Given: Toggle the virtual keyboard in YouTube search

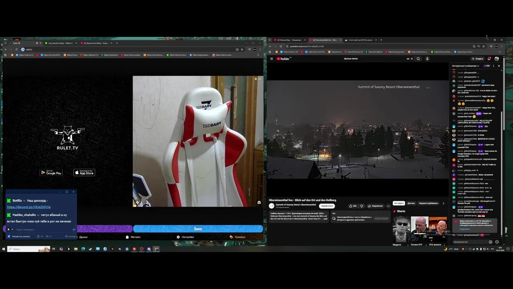Looking at the screenshot, I should pyautogui.click(x=408, y=59).
